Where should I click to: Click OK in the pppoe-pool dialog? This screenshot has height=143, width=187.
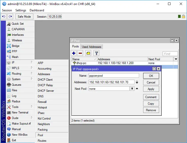tap(151, 76)
